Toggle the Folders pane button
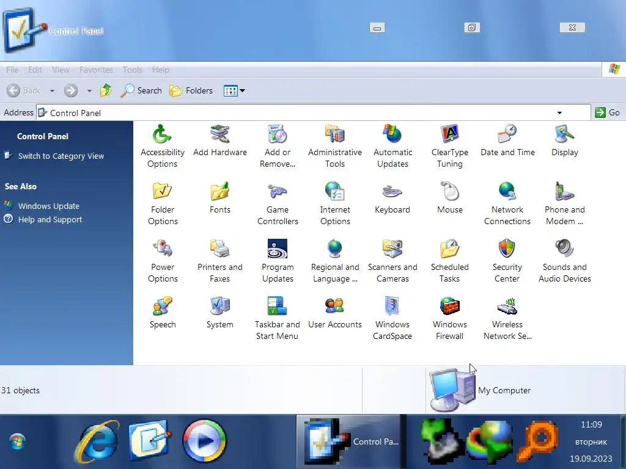 click(x=191, y=90)
